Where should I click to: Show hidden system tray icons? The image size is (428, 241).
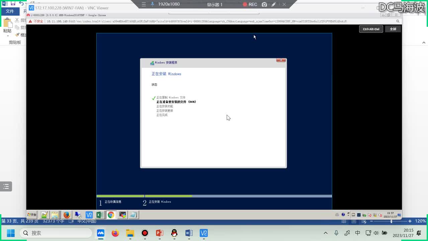tap(326, 233)
